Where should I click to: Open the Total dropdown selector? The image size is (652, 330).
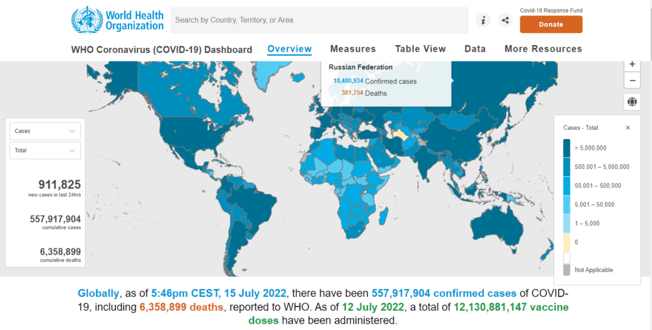point(45,150)
